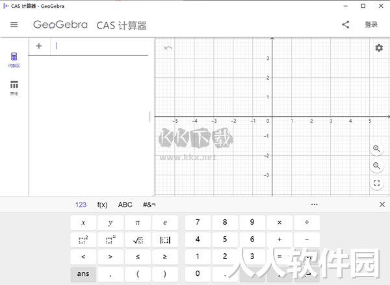This screenshot has height=285, width=390.
Task: Tap the x variable key
Action: coord(83,223)
